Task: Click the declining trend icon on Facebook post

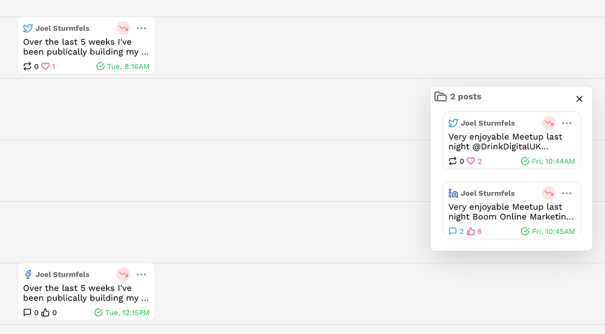Action: point(123,274)
